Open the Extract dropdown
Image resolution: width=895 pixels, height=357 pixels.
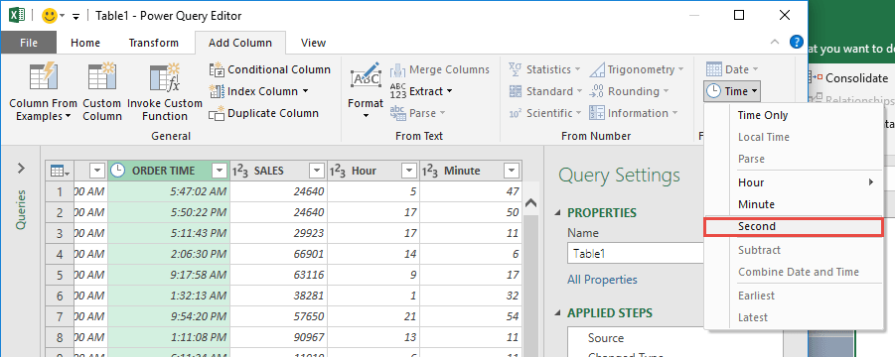point(421,91)
